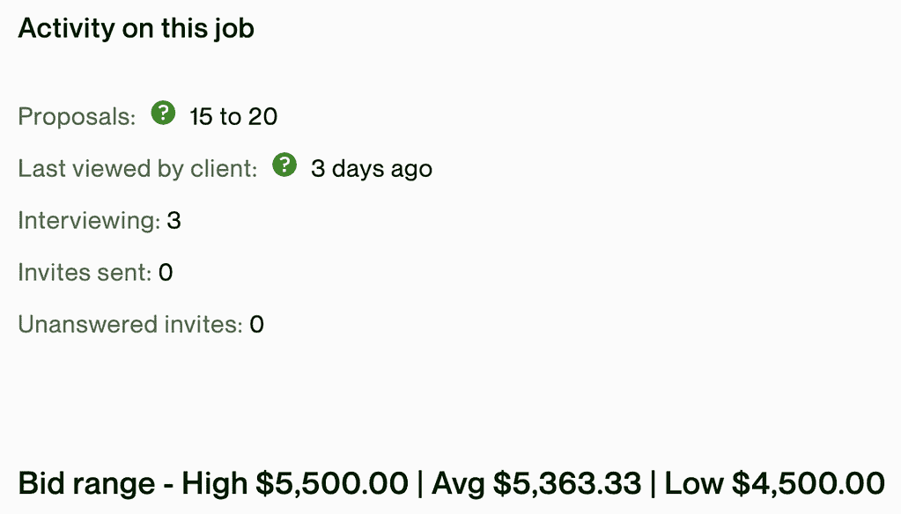Select the High bid amount $5,500.00
This screenshot has width=901, height=514.
[332, 483]
